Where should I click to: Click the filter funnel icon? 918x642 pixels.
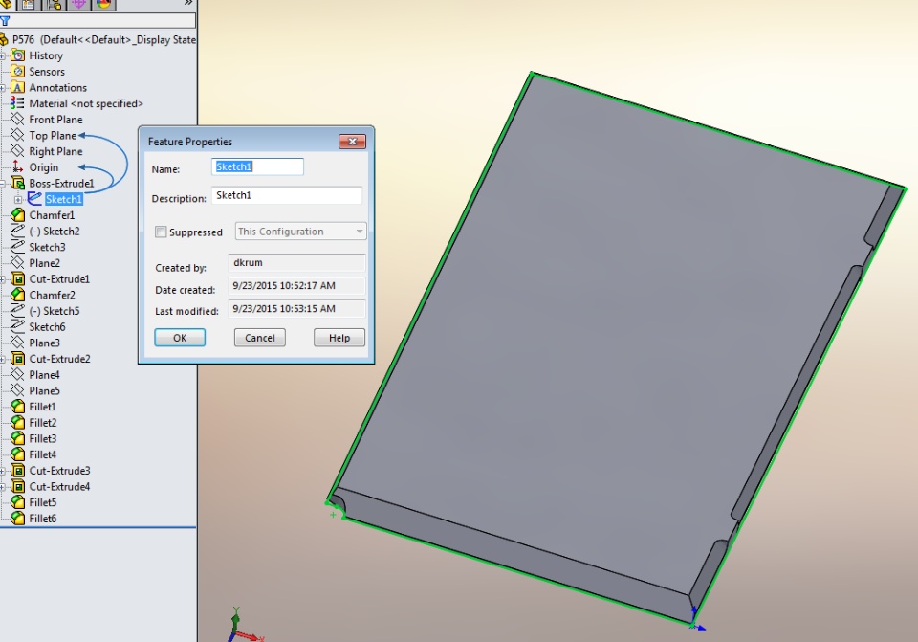(x=6, y=21)
